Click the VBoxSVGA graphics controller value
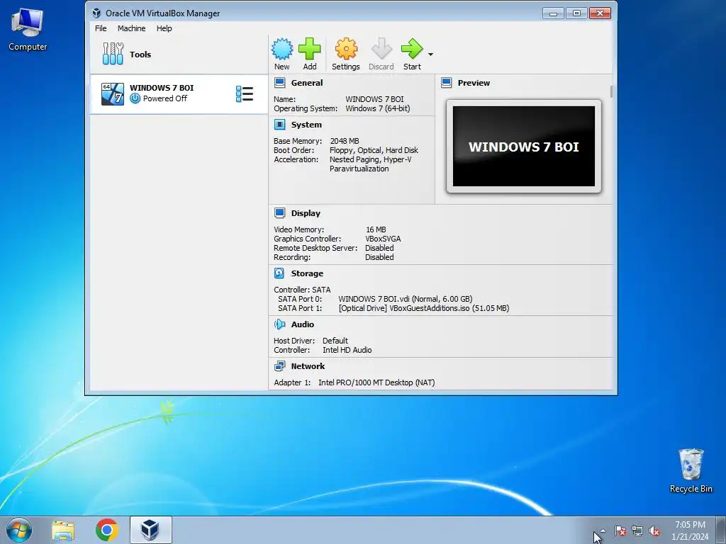Viewport: 726px width, 544px height. 383,239
